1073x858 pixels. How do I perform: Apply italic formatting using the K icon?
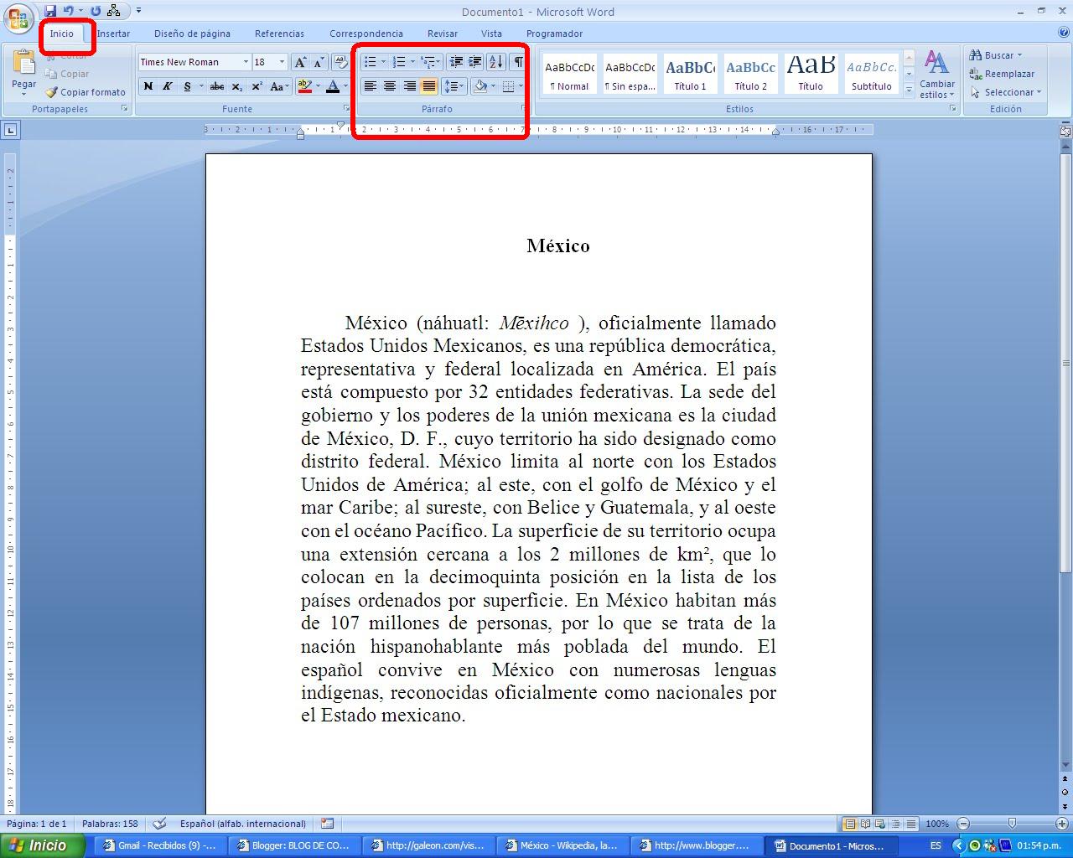(x=167, y=86)
